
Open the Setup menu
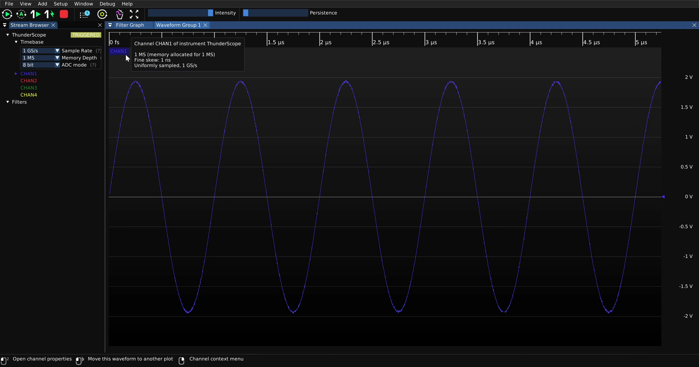coord(61,4)
